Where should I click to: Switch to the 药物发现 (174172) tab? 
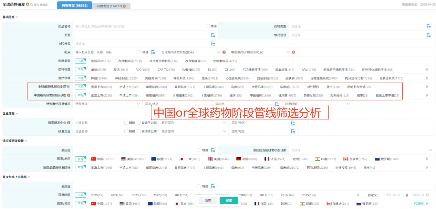111,6
